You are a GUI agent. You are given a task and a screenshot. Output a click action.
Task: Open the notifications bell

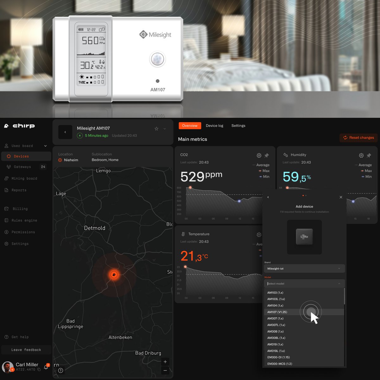point(46,367)
